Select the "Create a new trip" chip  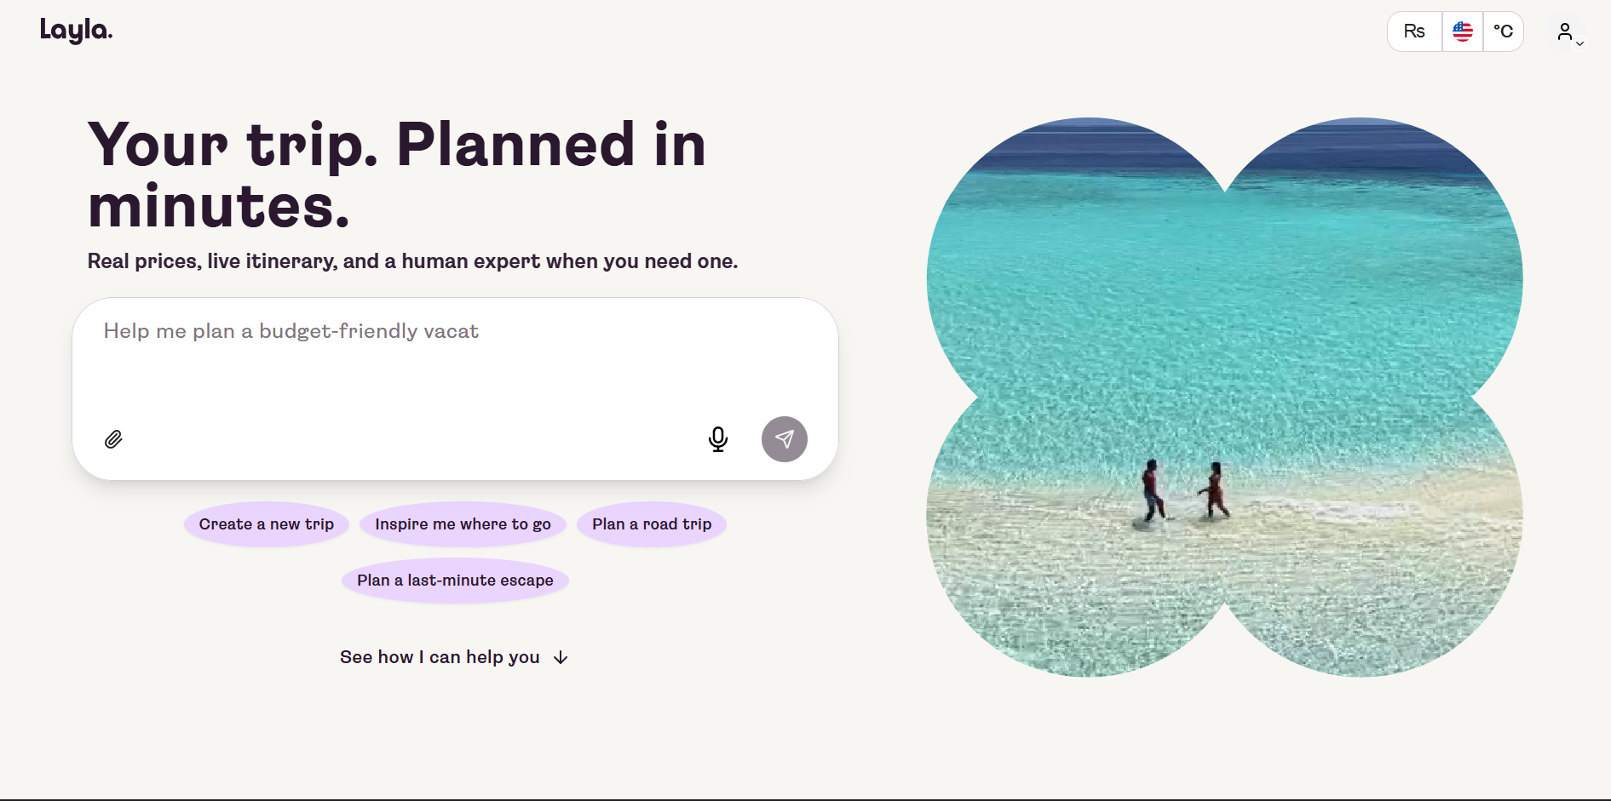click(x=267, y=524)
